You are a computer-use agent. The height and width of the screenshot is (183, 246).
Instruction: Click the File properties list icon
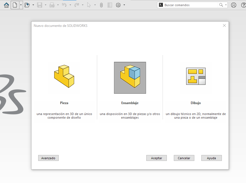[110, 5]
